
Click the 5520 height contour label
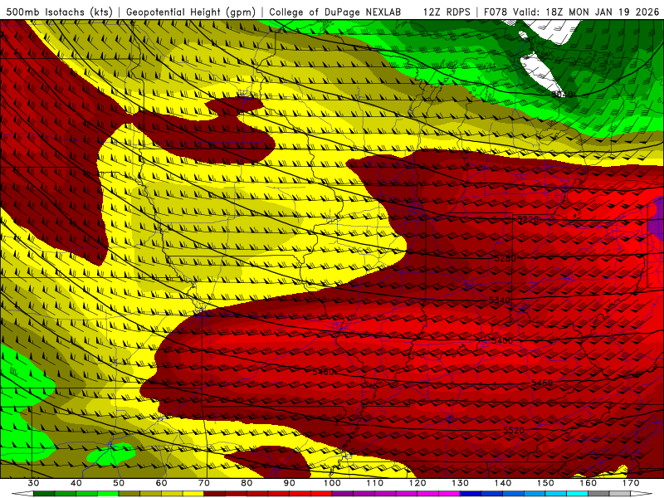pos(514,430)
